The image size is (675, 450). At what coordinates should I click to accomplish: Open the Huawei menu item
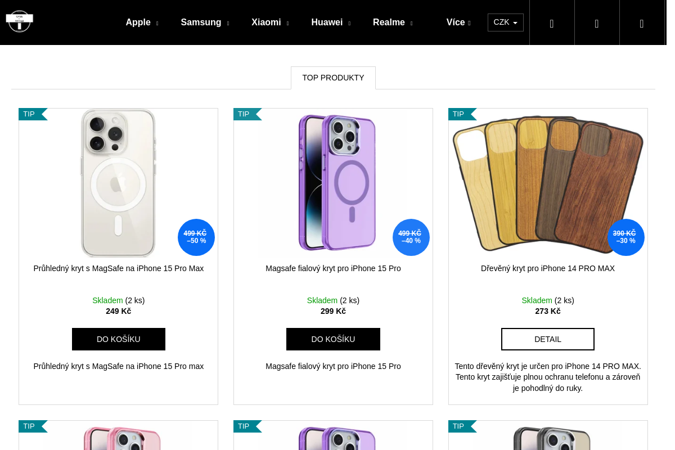(x=331, y=22)
